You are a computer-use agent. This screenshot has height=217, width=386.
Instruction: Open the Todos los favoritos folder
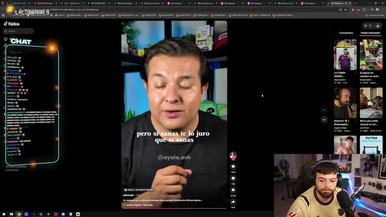pos(375,15)
